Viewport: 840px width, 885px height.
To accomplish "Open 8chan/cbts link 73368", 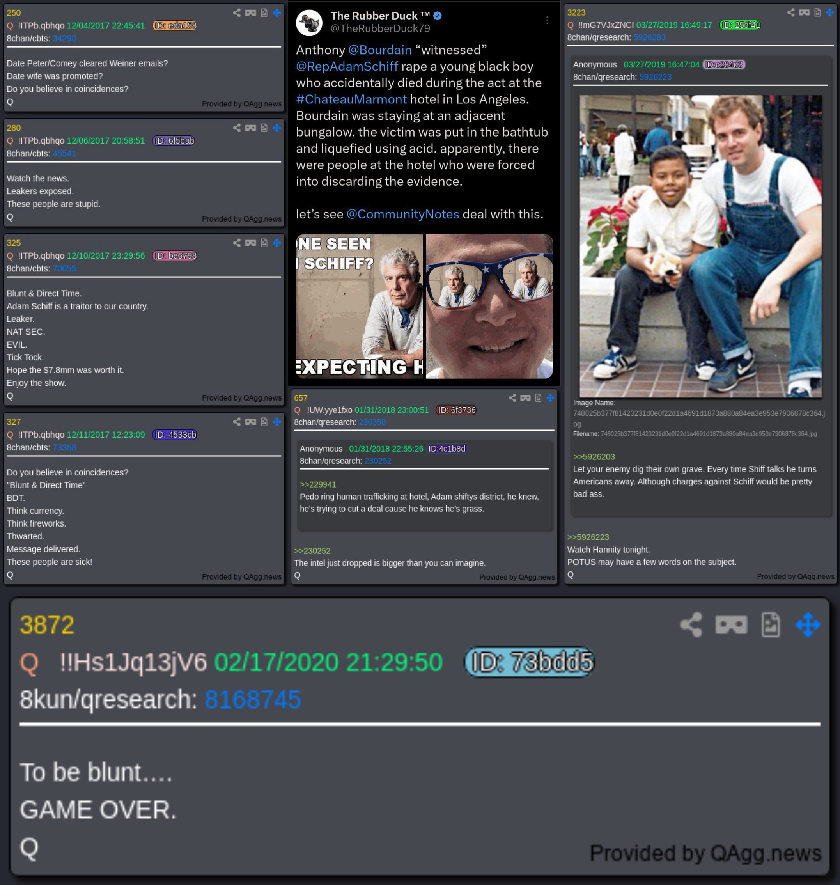I will coord(64,447).
